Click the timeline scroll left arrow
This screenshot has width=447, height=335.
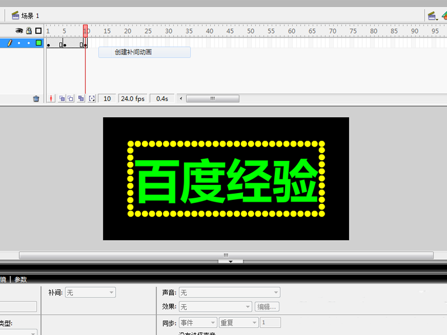[180, 99]
